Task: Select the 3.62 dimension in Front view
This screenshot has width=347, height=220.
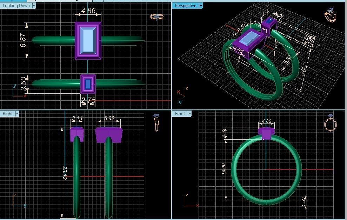Action: [x=224, y=133]
